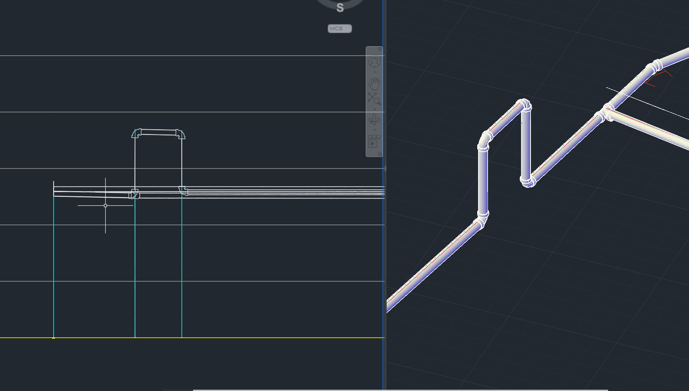
Task: Open the WCS coordinate system dropdown
Action: coord(340,28)
